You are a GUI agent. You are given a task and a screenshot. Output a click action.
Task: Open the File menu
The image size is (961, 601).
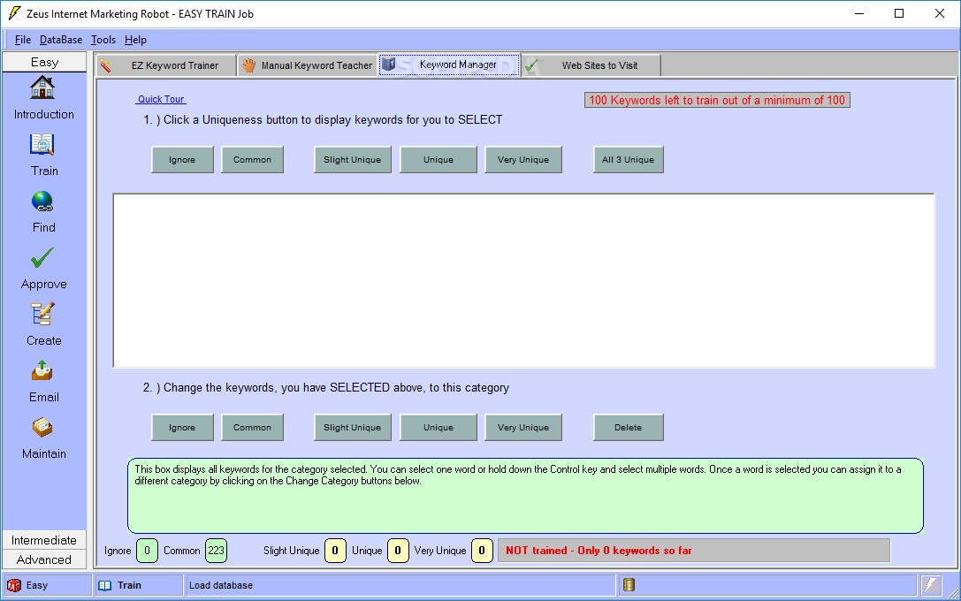coord(23,40)
